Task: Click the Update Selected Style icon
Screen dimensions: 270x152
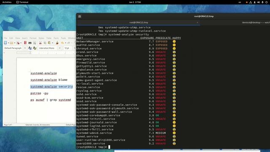Action: click(x=30, y=48)
